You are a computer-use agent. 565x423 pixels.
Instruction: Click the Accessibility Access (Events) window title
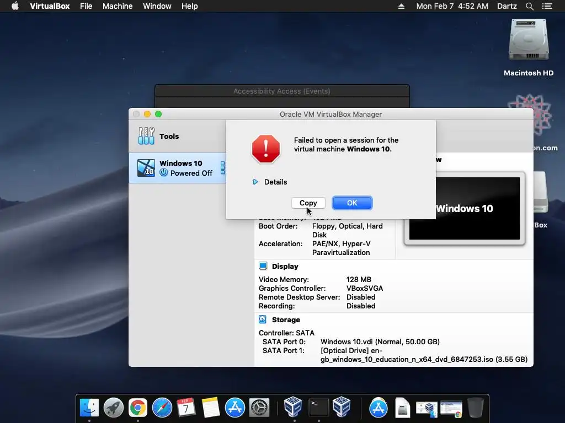pyautogui.click(x=282, y=91)
